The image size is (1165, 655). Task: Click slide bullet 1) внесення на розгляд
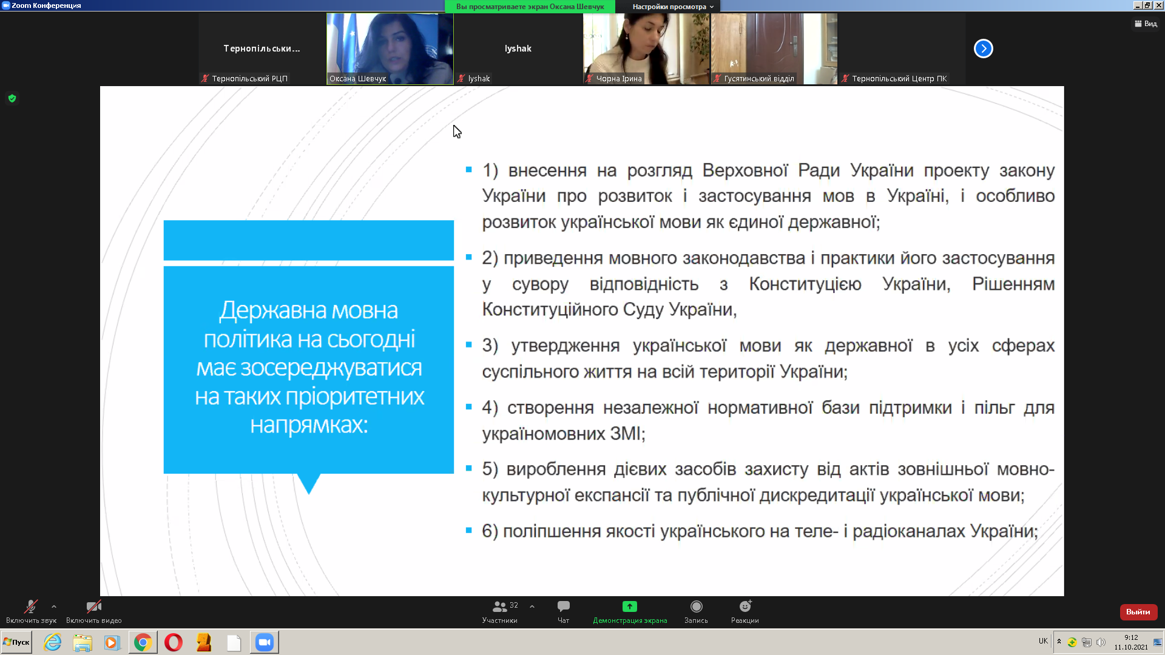[768, 196]
